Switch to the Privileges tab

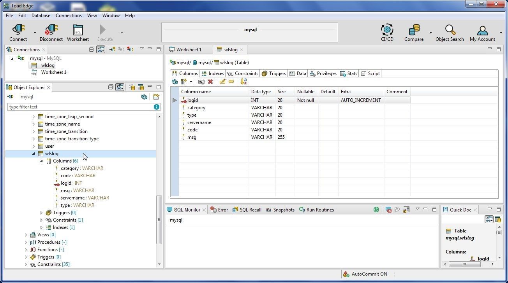(323, 73)
